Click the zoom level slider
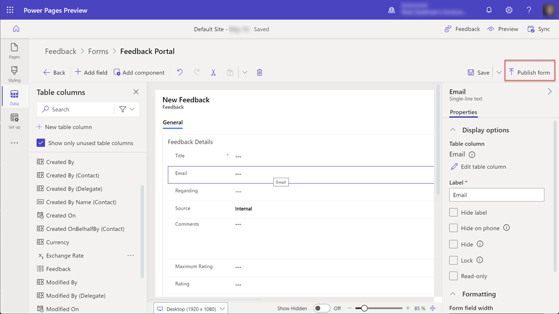The image size is (559, 314). pos(364,308)
